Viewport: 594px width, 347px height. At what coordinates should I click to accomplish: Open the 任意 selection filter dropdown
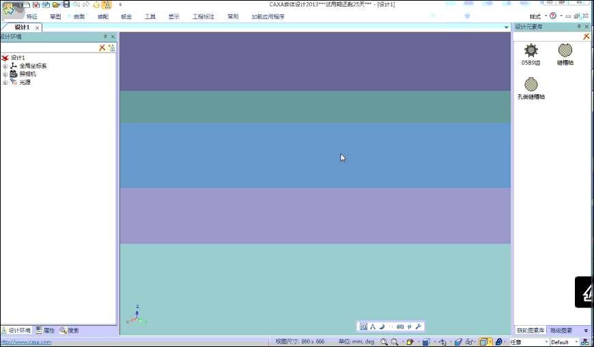click(x=529, y=342)
